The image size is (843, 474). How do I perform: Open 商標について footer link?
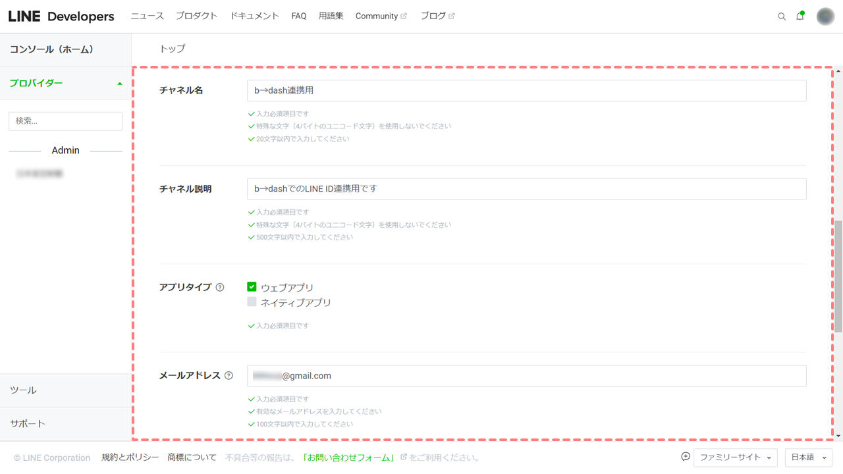point(192,458)
